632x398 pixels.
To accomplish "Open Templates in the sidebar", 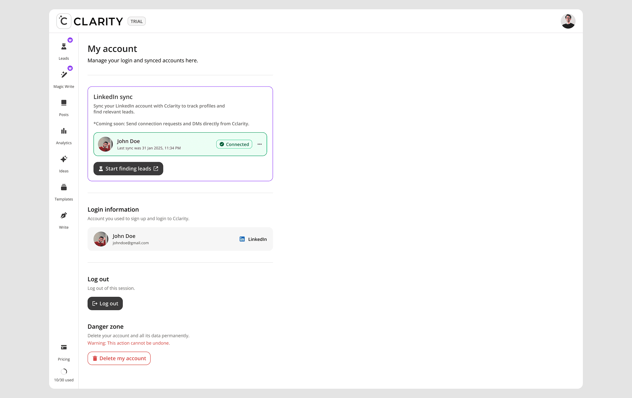I will [64, 192].
